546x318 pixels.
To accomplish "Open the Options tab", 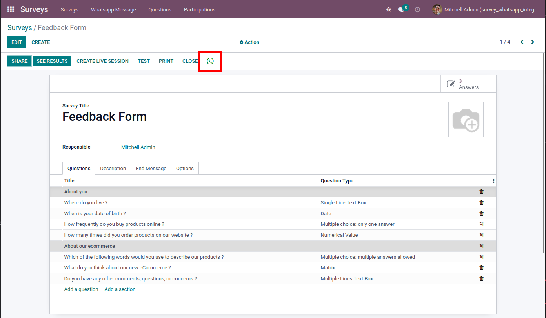I will tap(185, 169).
